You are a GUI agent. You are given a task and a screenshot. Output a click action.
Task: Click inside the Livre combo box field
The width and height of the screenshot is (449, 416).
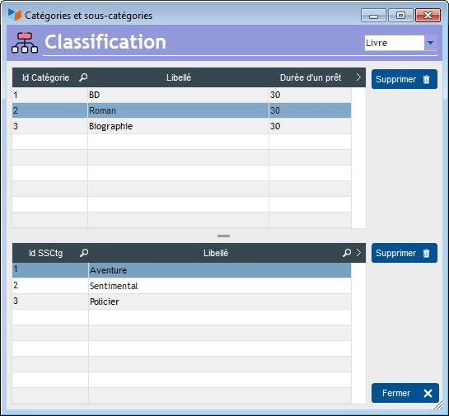coord(394,43)
